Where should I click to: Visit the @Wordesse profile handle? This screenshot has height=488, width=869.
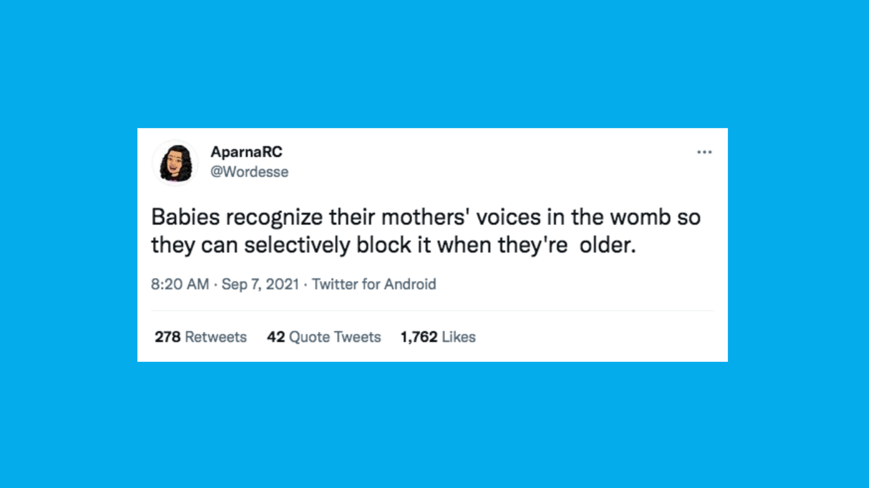tap(249, 172)
